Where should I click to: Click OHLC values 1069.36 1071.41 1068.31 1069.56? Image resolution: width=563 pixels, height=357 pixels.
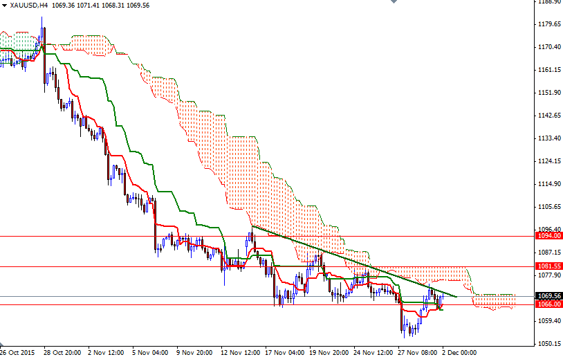(x=100, y=6)
